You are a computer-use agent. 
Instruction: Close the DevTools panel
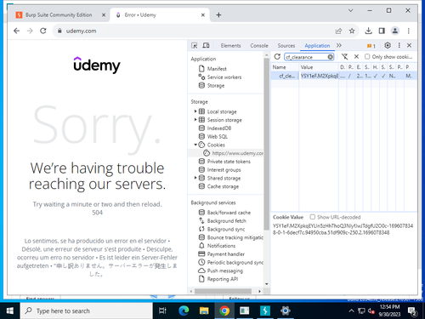(x=409, y=45)
